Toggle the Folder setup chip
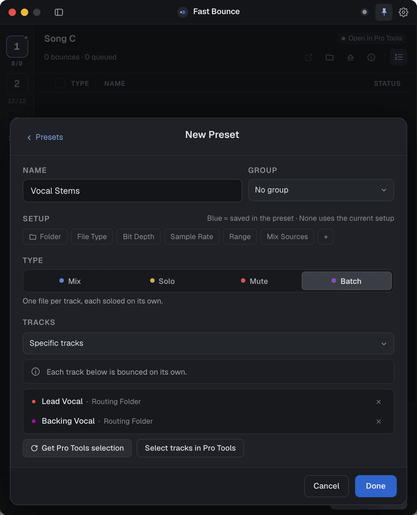 point(45,237)
